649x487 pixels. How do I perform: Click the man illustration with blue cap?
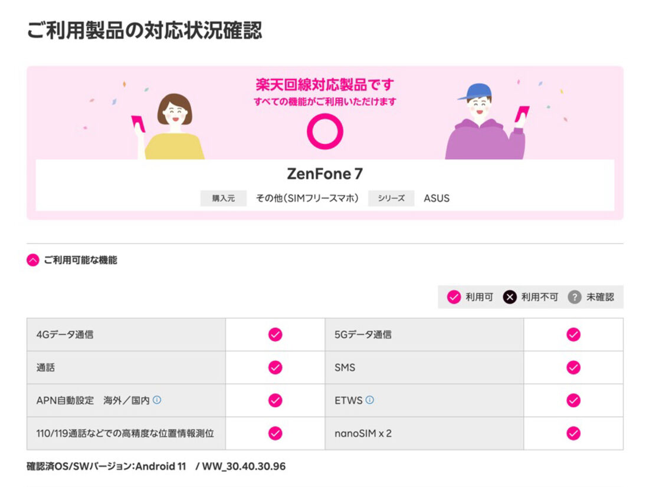click(487, 121)
